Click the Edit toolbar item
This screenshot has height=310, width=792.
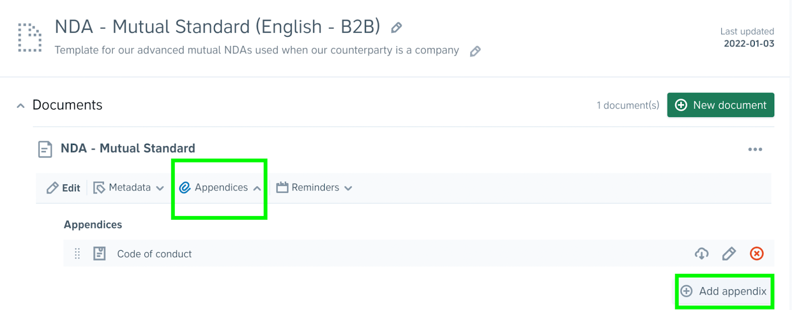63,188
